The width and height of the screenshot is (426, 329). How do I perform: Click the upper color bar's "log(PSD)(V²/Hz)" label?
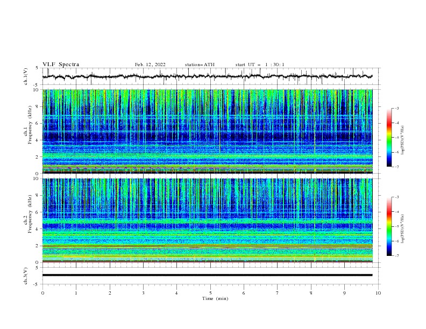click(x=403, y=140)
